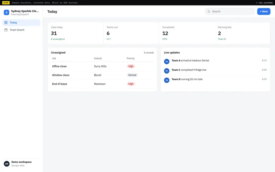The height and width of the screenshot is (172, 275).
Task: Click the AN user avatar
Action: [x=7, y=164]
